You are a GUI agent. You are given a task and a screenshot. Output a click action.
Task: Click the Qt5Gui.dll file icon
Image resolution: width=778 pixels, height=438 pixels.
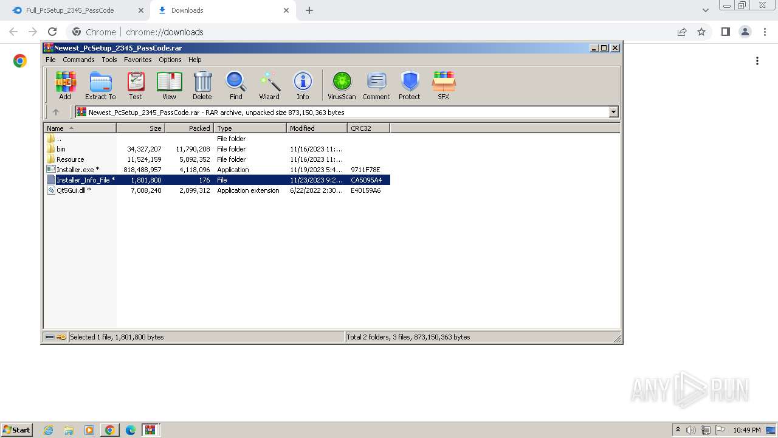pos(51,190)
